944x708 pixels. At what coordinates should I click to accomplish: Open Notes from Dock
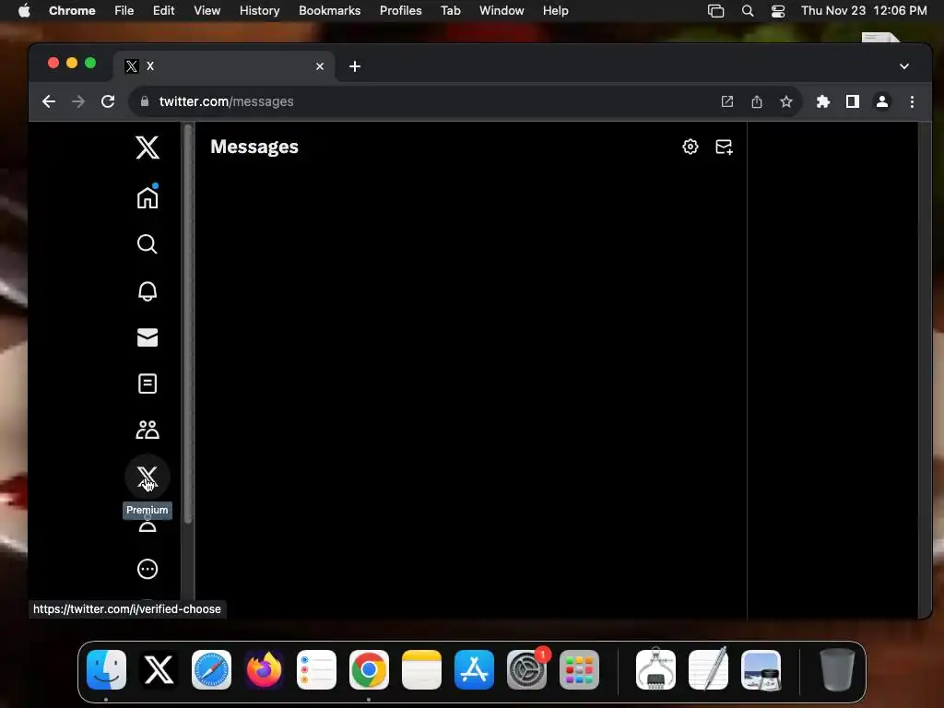[x=421, y=669]
